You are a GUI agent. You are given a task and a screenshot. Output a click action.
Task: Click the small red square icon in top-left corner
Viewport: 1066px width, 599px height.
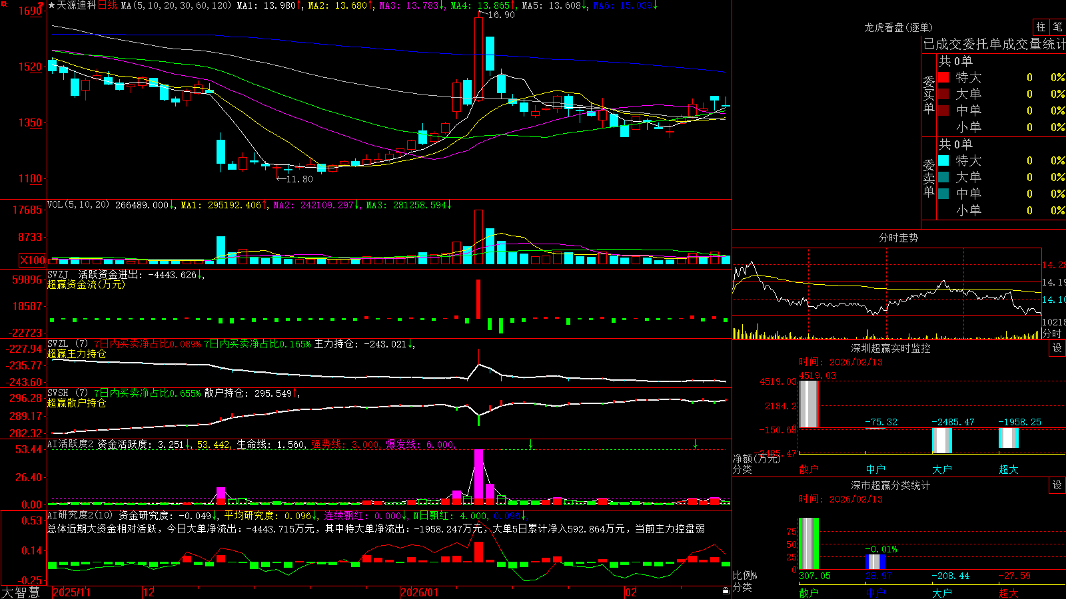tap(3, 4)
